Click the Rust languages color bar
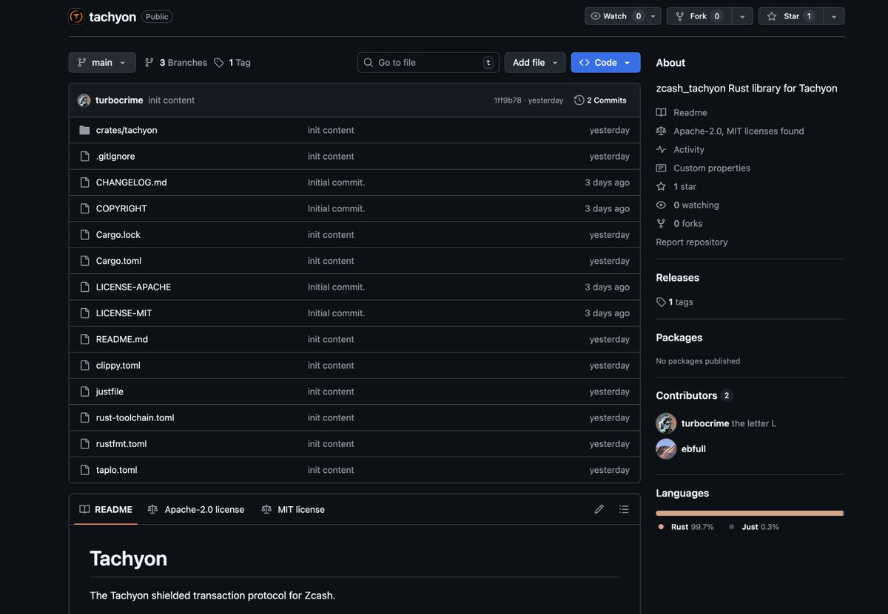The height and width of the screenshot is (614, 888). click(x=749, y=513)
